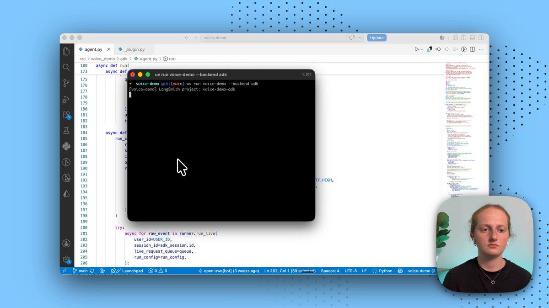Expand the Run Python File dropdown arrow

(422, 49)
